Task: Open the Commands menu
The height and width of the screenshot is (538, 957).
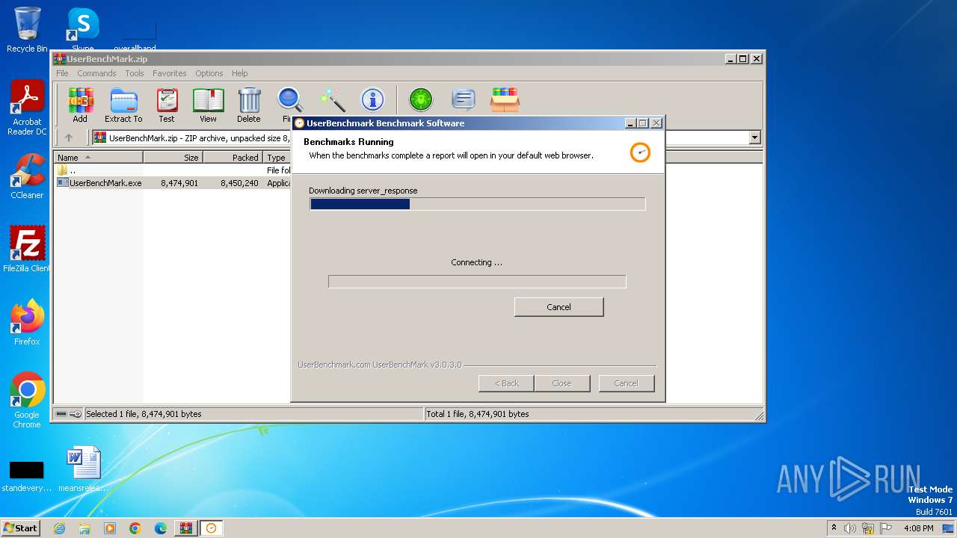Action: click(96, 73)
